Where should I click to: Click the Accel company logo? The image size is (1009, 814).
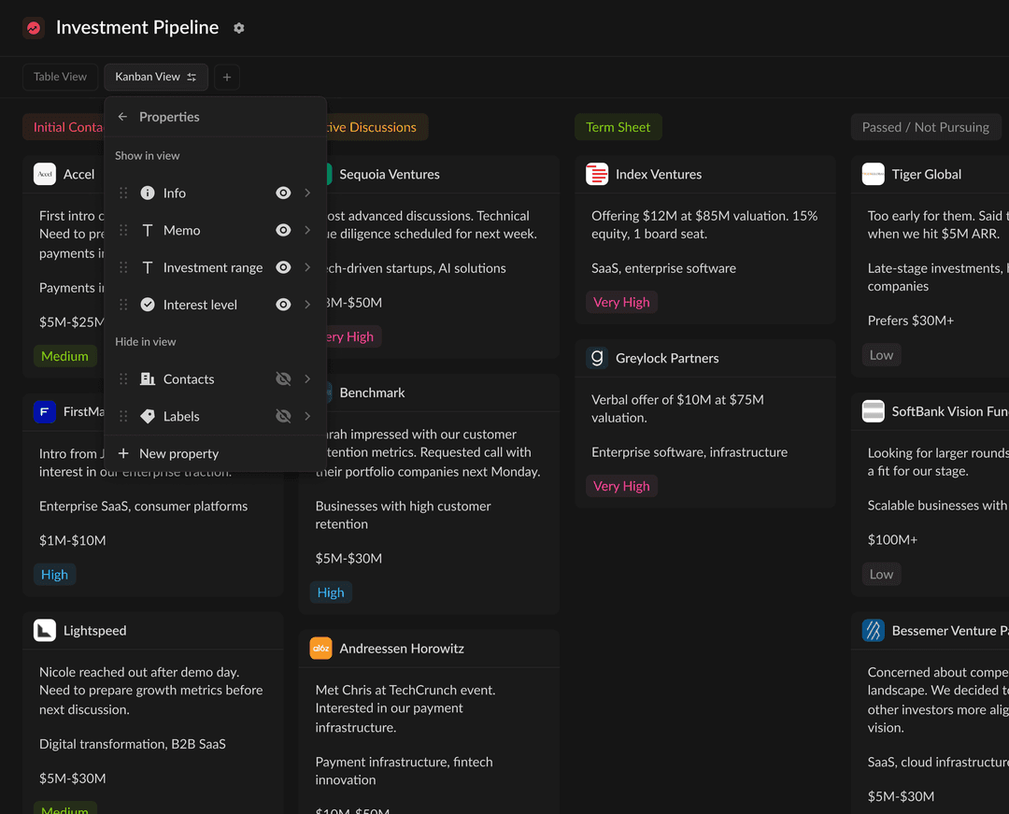tap(45, 174)
